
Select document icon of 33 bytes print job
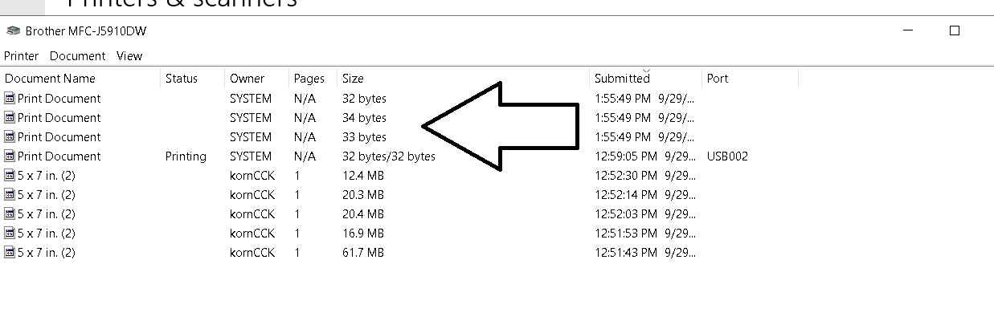click(10, 137)
